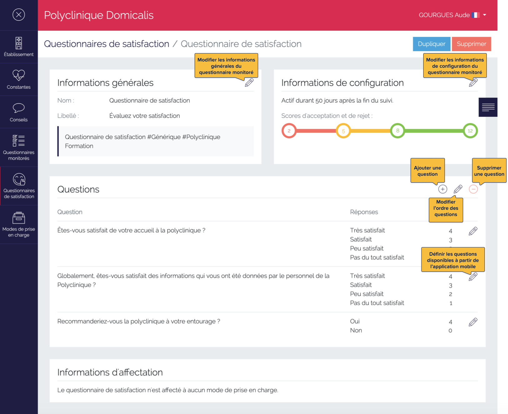Image resolution: width=508 pixels, height=414 pixels.
Task: Open the collapsed side panel with the lines icon
Action: (x=488, y=107)
